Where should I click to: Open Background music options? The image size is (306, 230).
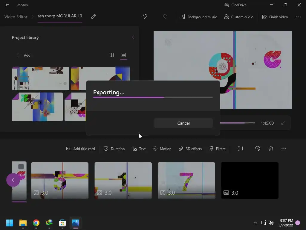198,17
